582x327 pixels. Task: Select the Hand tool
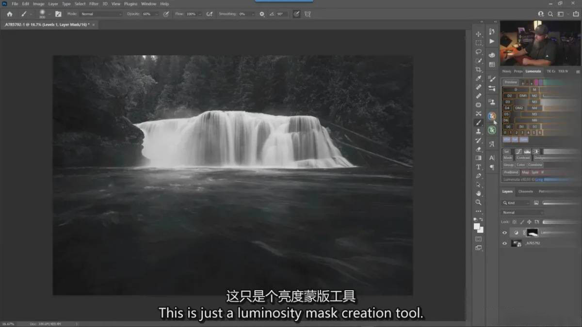click(478, 193)
